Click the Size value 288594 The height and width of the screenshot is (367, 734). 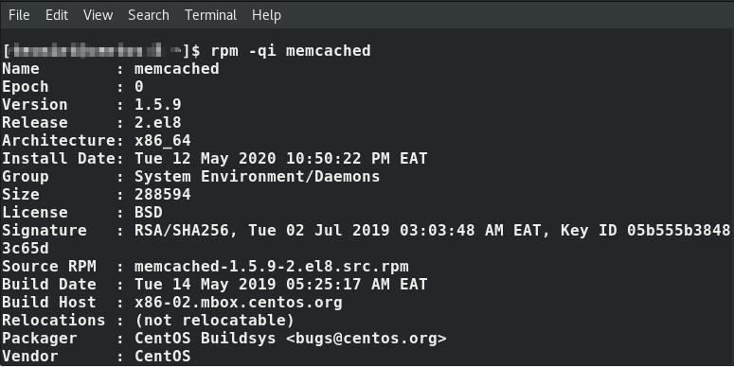click(x=163, y=194)
